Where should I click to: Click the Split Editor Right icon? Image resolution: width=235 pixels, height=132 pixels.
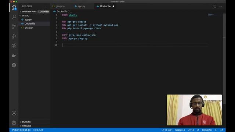[215, 6]
